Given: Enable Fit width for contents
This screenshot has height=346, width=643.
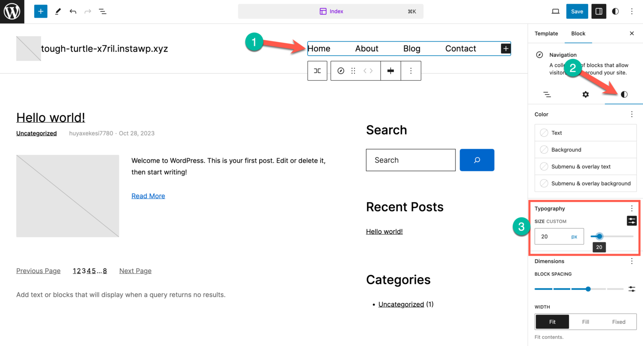Looking at the screenshot, I should [552, 322].
